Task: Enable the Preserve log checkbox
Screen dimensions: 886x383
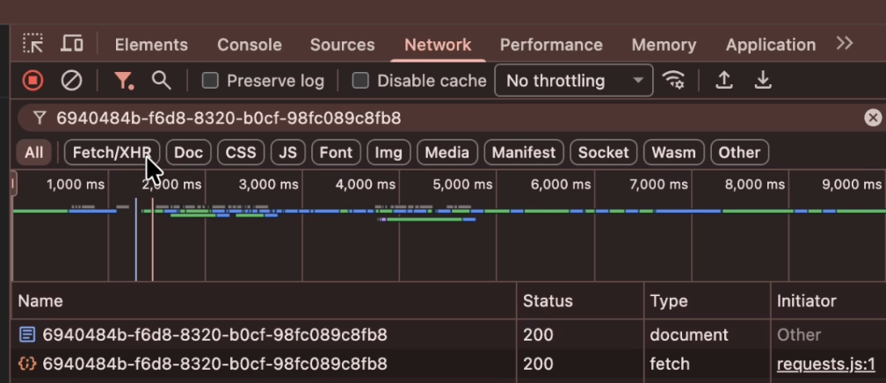Action: click(210, 81)
